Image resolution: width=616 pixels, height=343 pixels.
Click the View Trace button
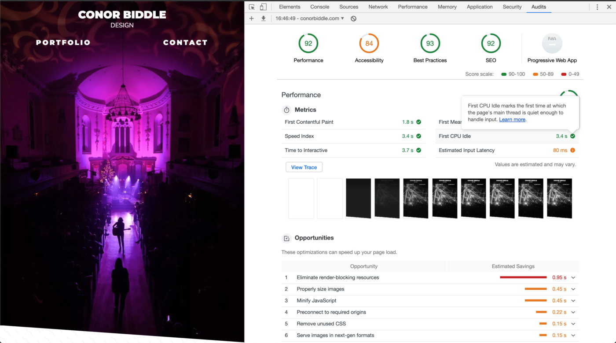coord(304,167)
